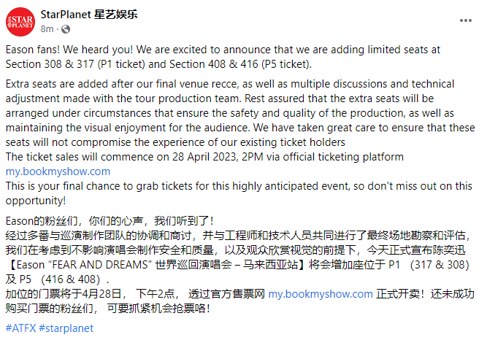The height and width of the screenshot is (340, 479).
Task: Open the 8m post timestamp
Action: click(47, 29)
